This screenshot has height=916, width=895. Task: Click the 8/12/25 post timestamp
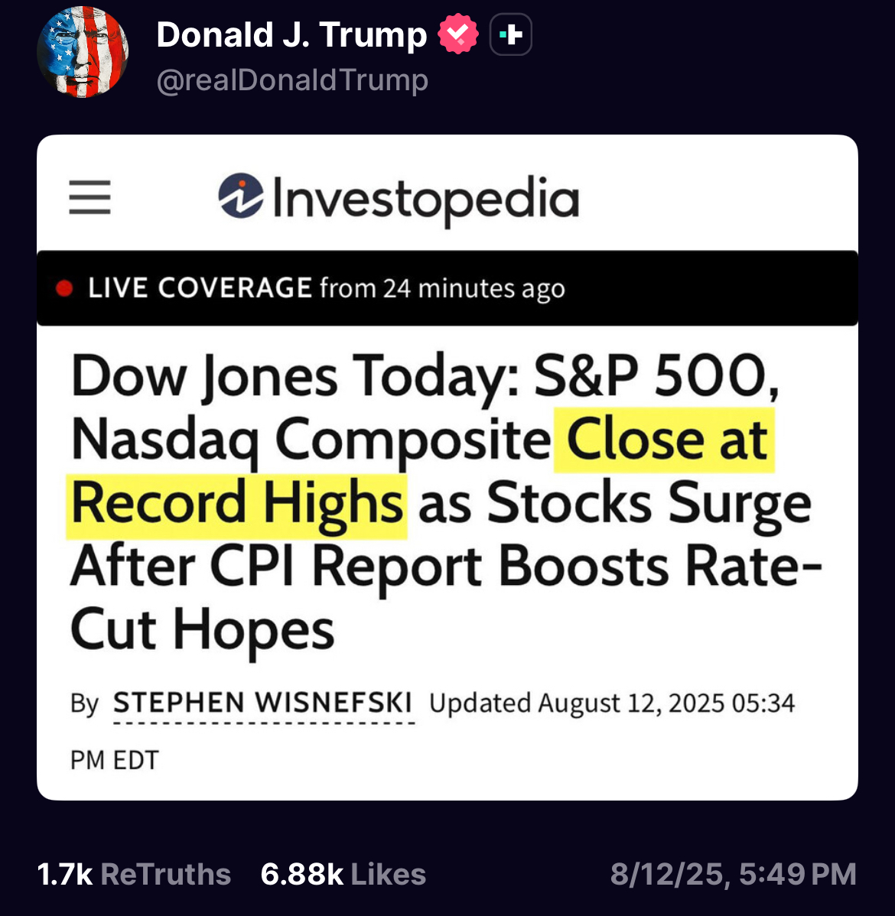[x=733, y=874]
